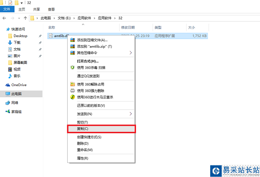
Task: Open 文档 in the sidebar
Action: [17, 49]
